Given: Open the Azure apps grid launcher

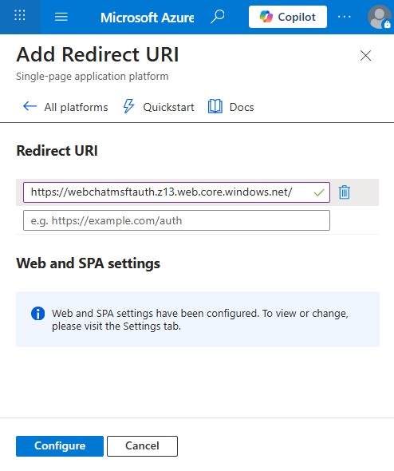Looking at the screenshot, I should coord(20,15).
